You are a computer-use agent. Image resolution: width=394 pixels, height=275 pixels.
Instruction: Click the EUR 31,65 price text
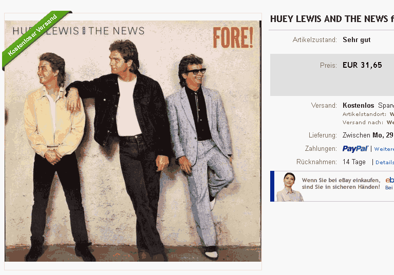pos(362,65)
